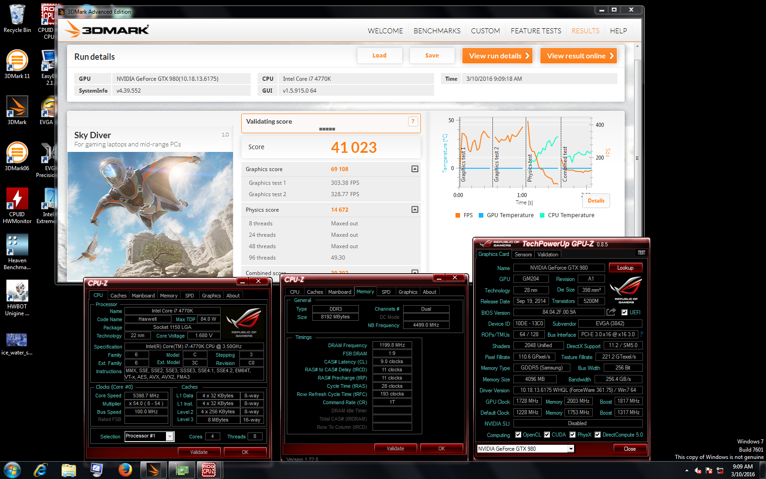Click the 3DMark vertical scrollbar grip
This screenshot has width=766, height=479.
[x=637, y=158]
